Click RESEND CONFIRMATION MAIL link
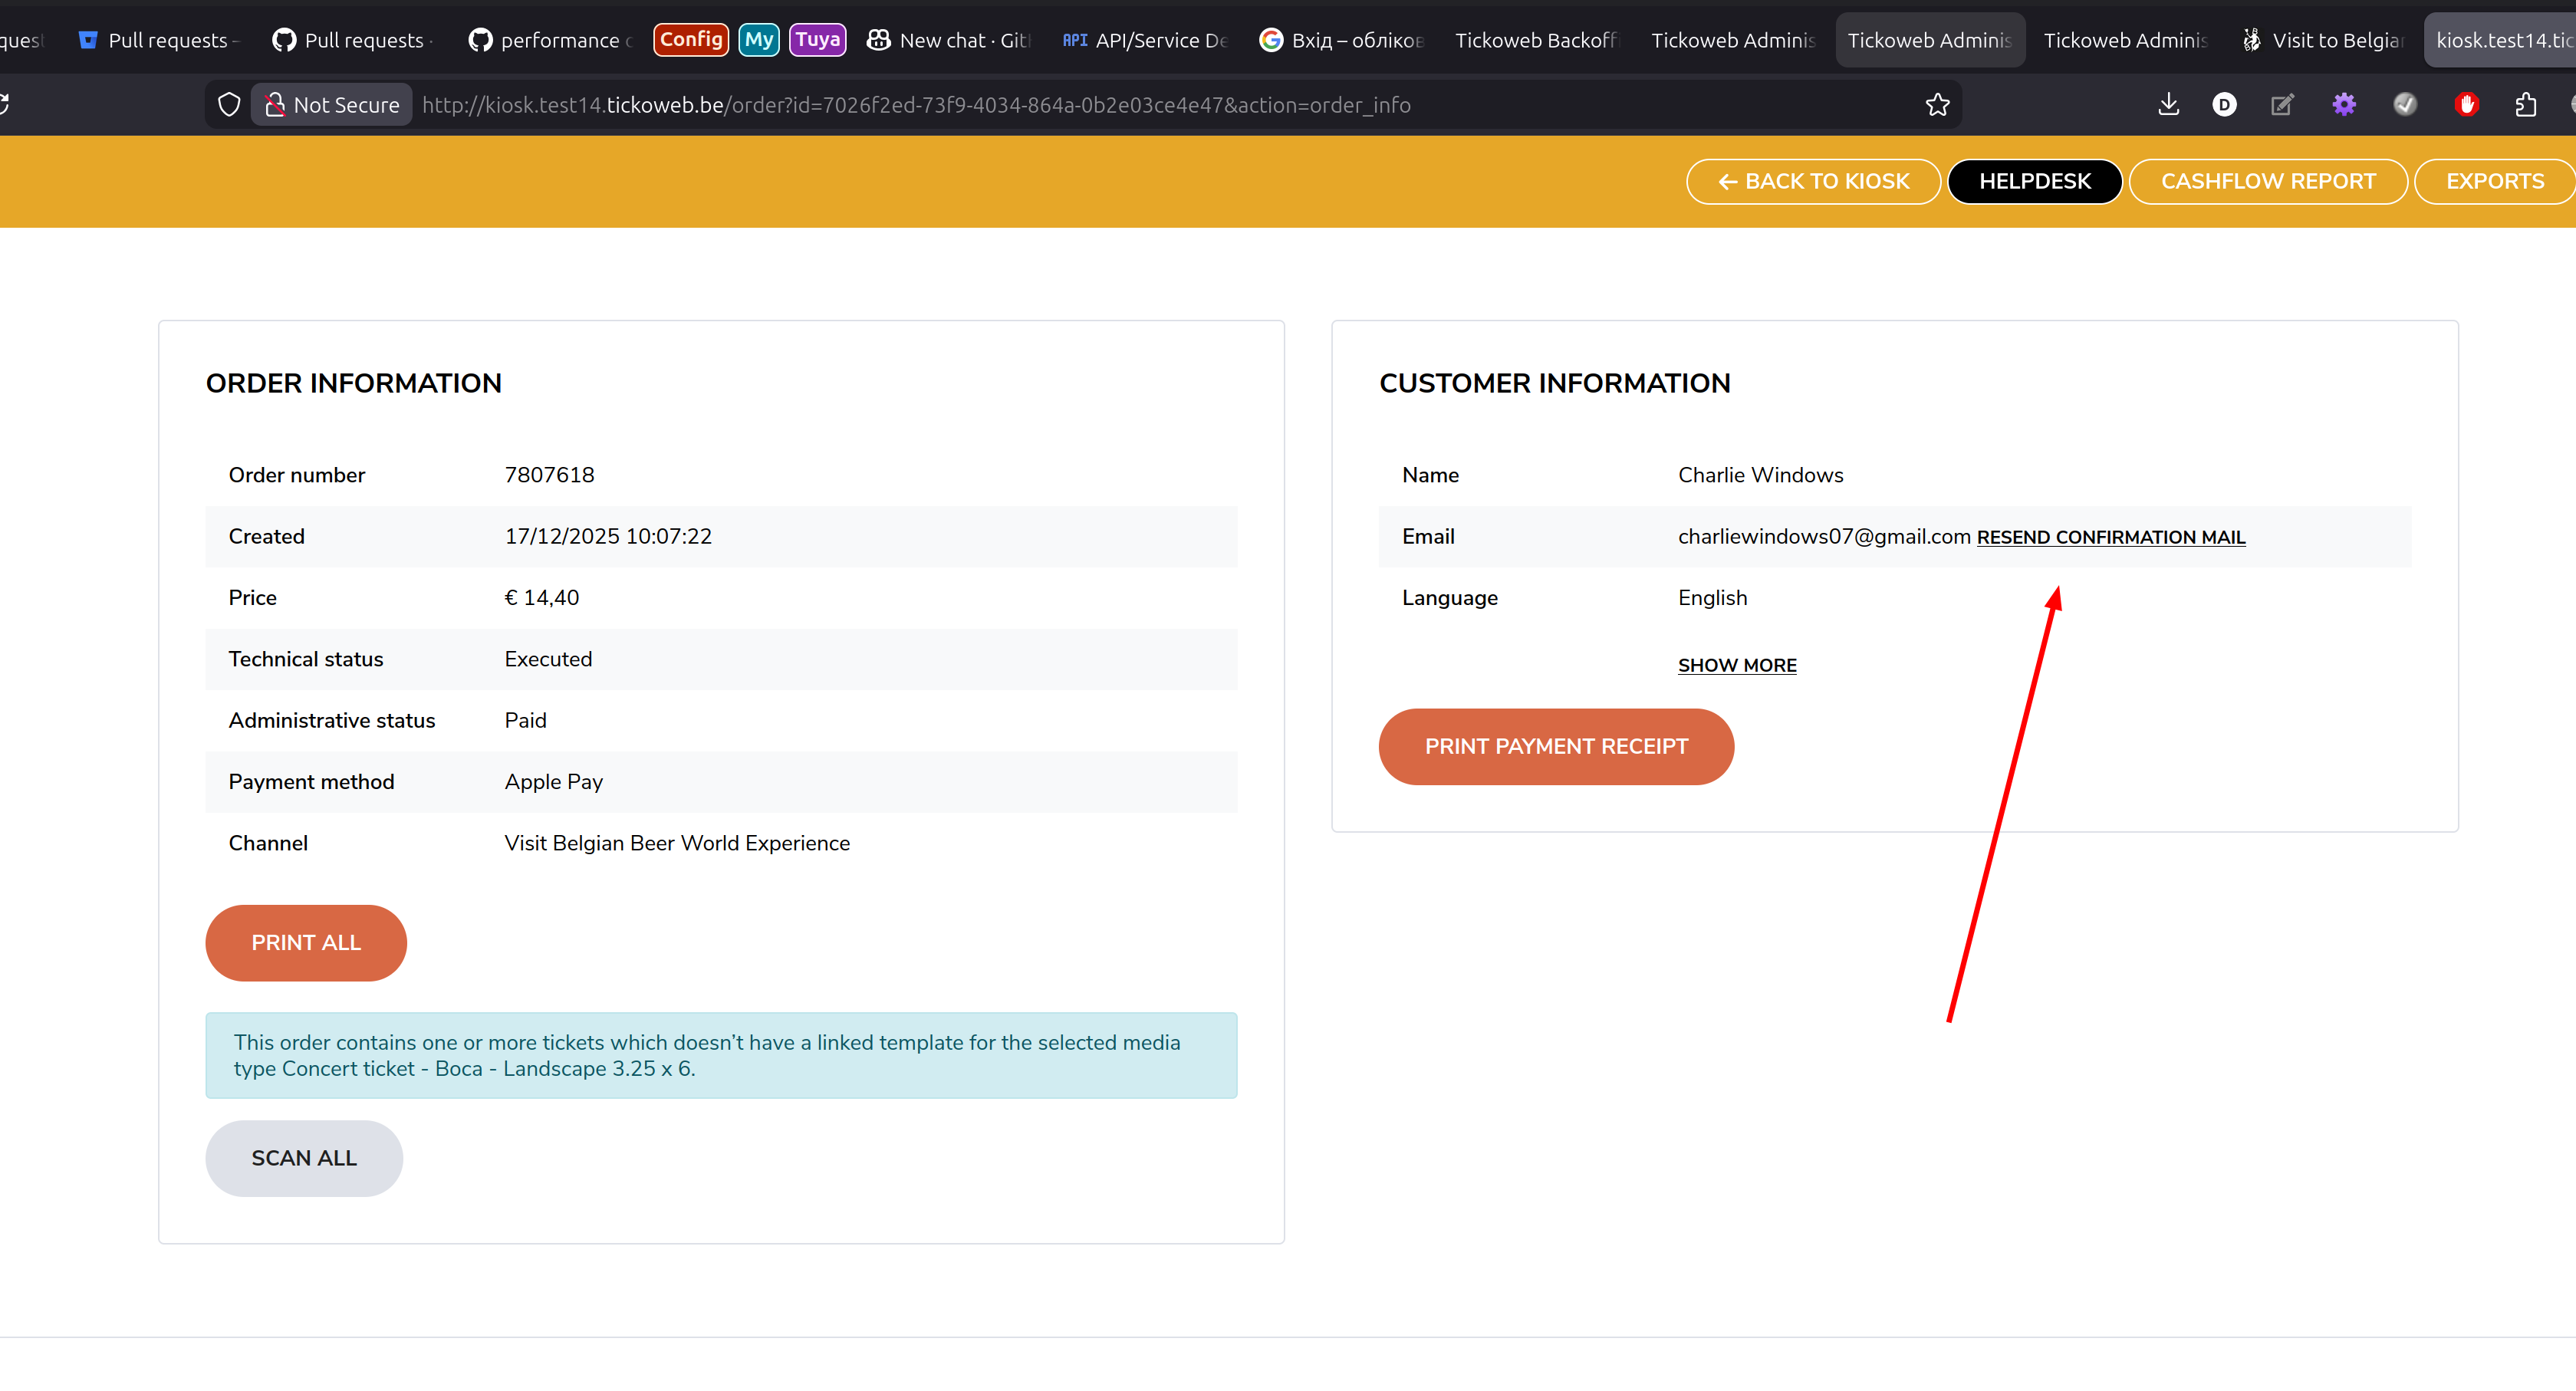Image resolution: width=2576 pixels, height=1391 pixels. pyautogui.click(x=2110, y=538)
